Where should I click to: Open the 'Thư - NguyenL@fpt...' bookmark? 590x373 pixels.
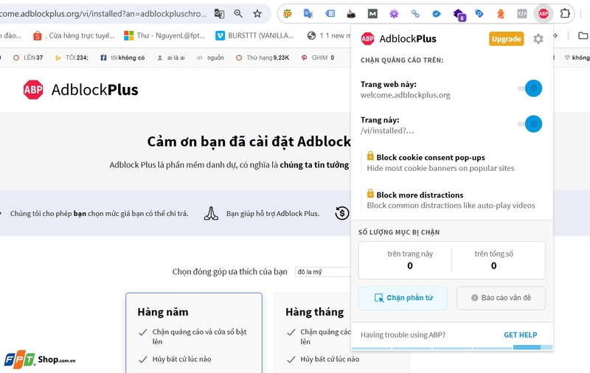[x=164, y=35]
